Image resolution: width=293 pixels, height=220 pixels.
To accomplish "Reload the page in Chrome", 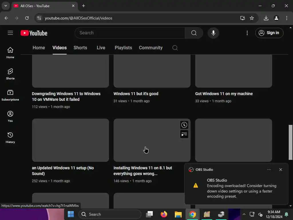I will (27, 18).
